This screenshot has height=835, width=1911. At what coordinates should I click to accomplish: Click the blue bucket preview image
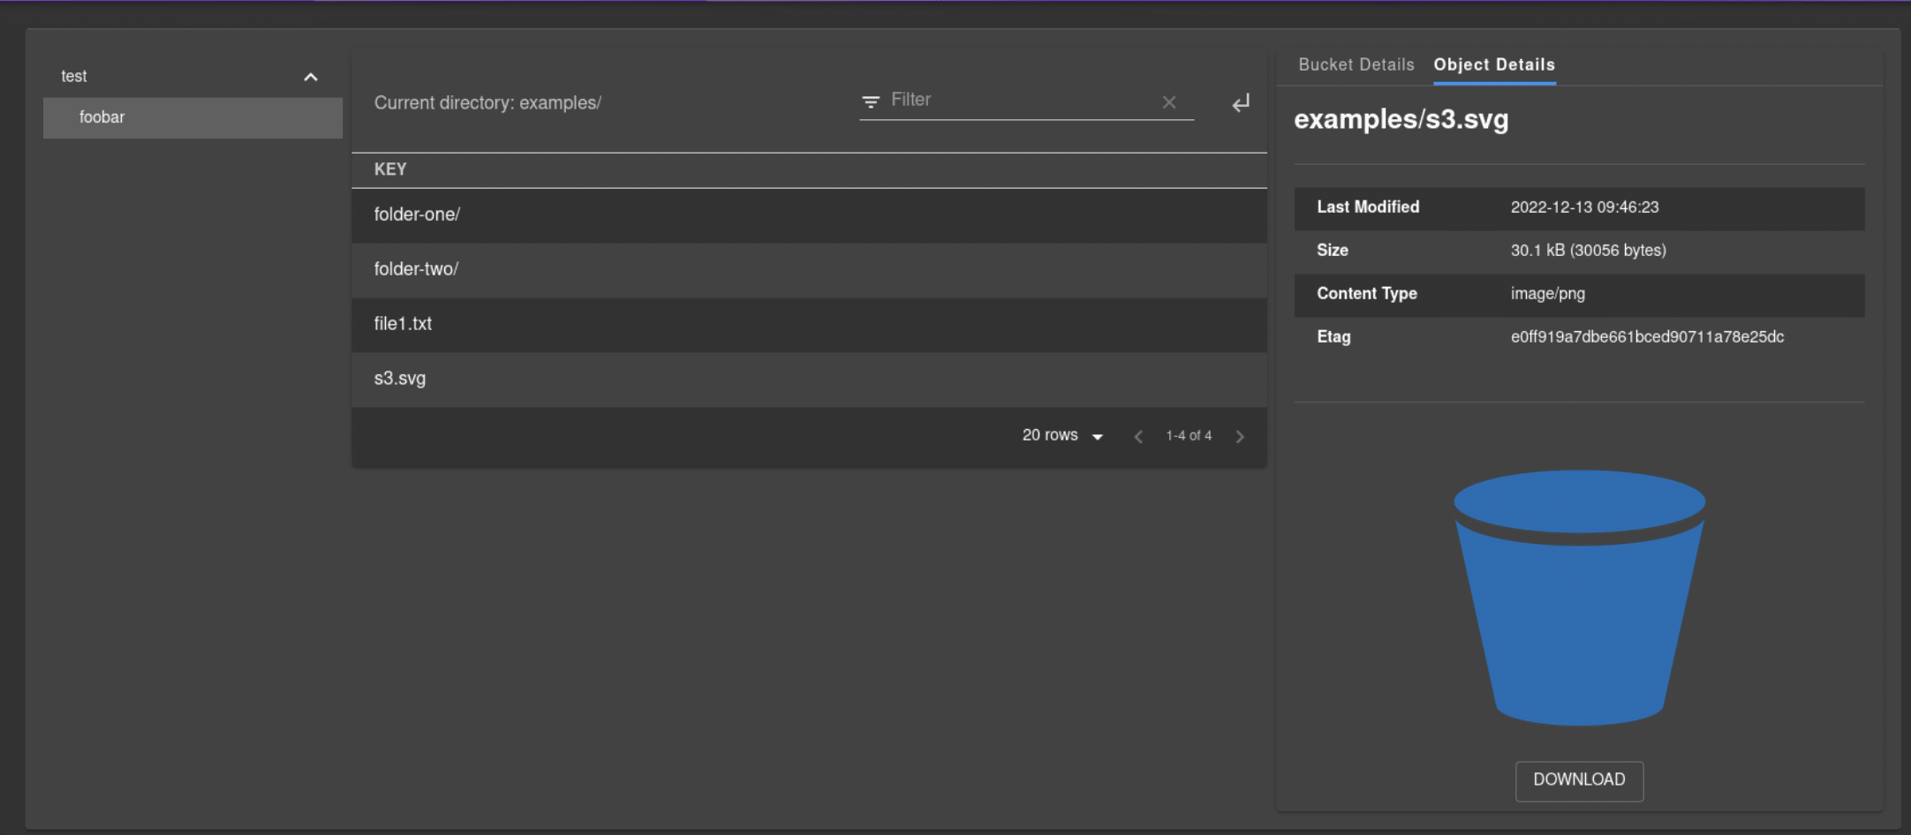(x=1579, y=597)
